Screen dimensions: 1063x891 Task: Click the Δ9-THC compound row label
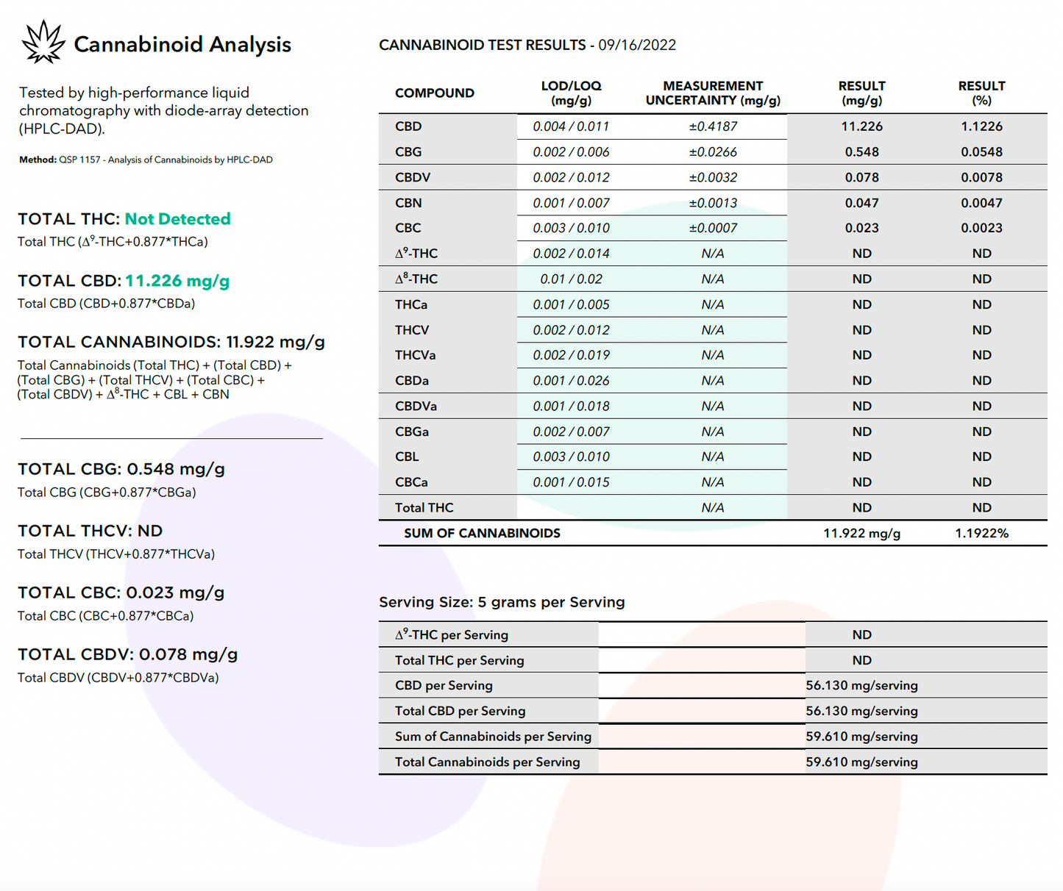pyautogui.click(x=416, y=253)
